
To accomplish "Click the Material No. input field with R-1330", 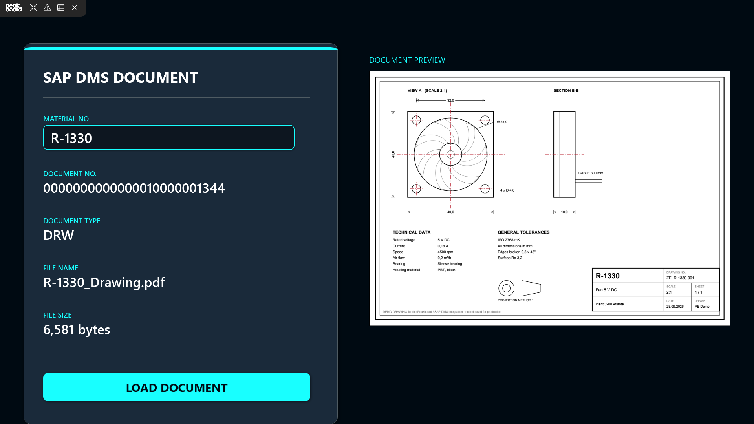I will click(x=169, y=137).
